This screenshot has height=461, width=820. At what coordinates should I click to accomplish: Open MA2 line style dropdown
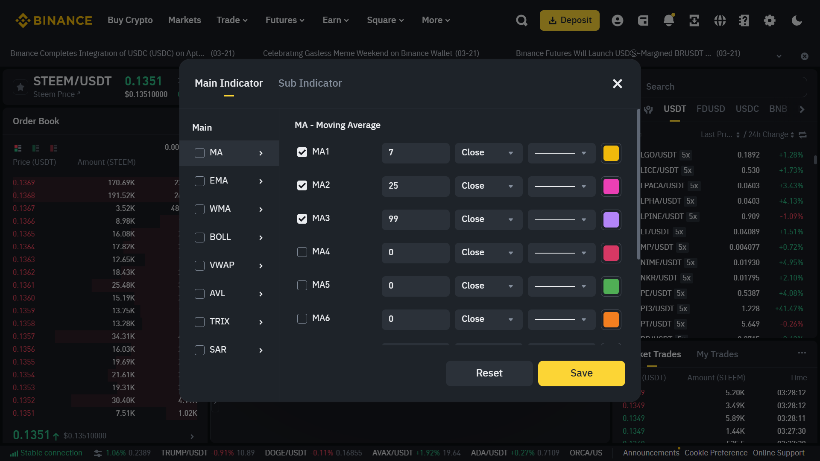point(562,187)
